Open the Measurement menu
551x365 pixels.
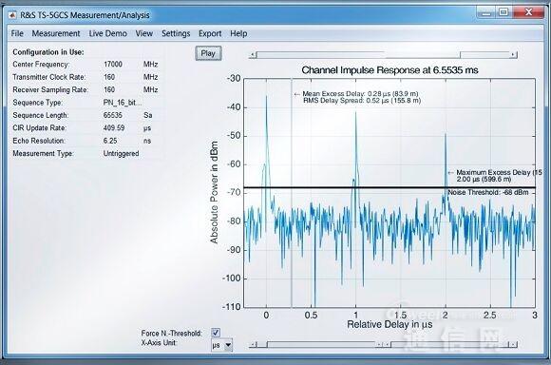click(56, 33)
